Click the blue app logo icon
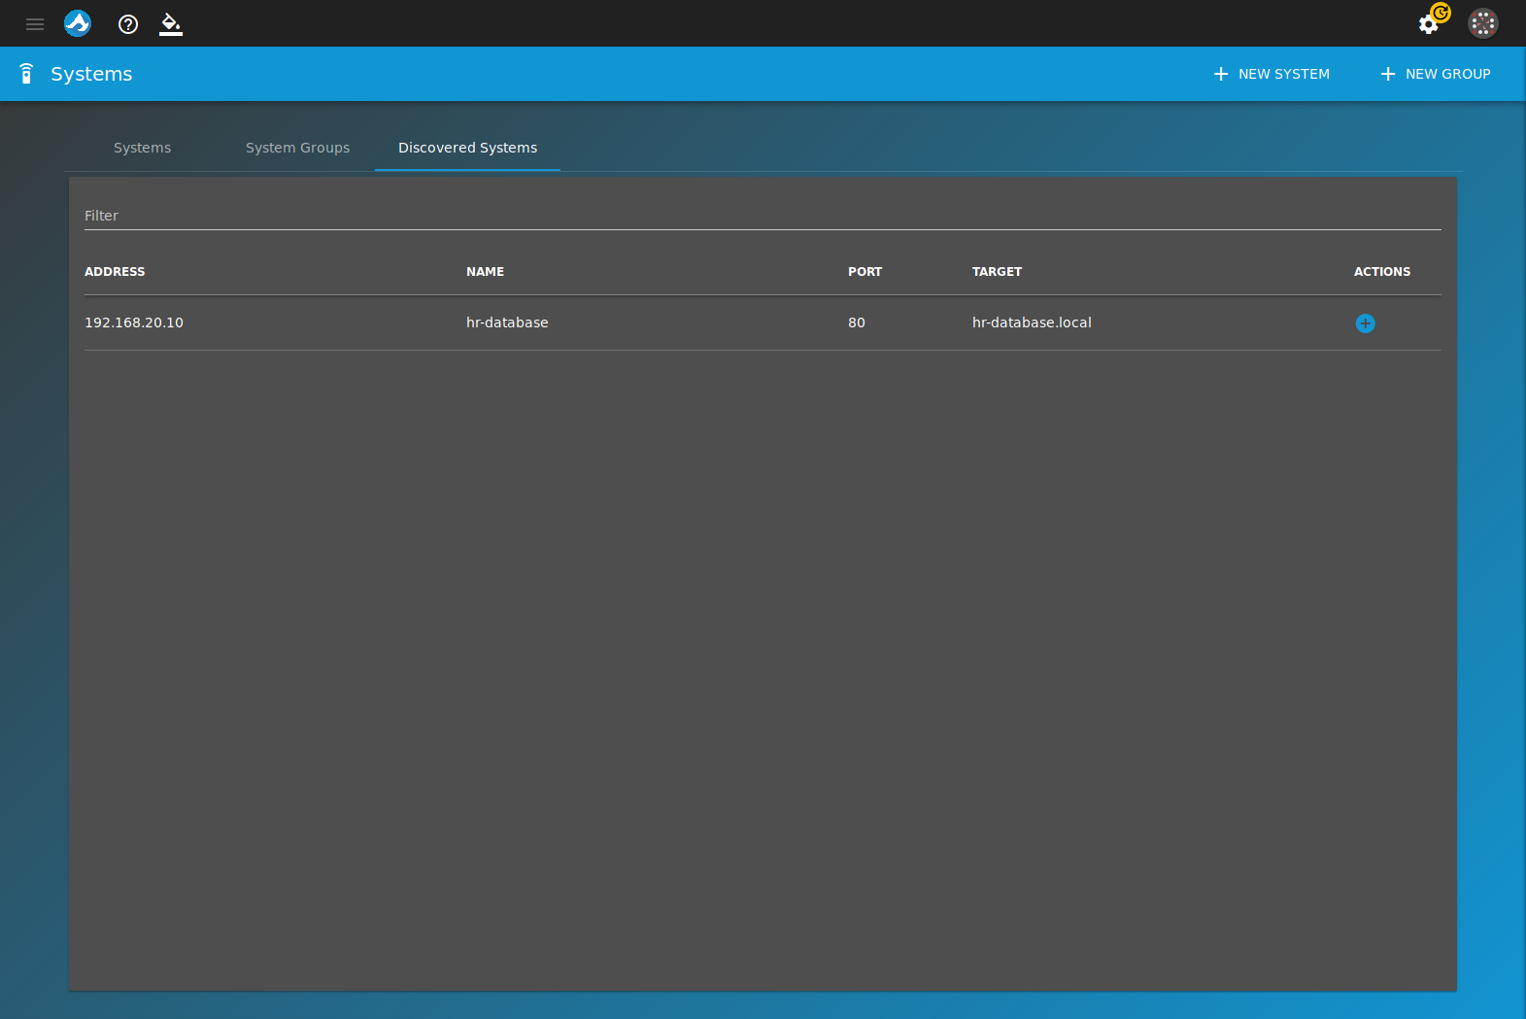This screenshot has height=1019, width=1526. click(x=78, y=23)
